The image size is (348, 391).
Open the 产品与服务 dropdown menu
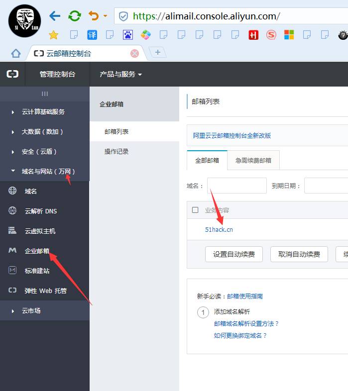coord(121,74)
